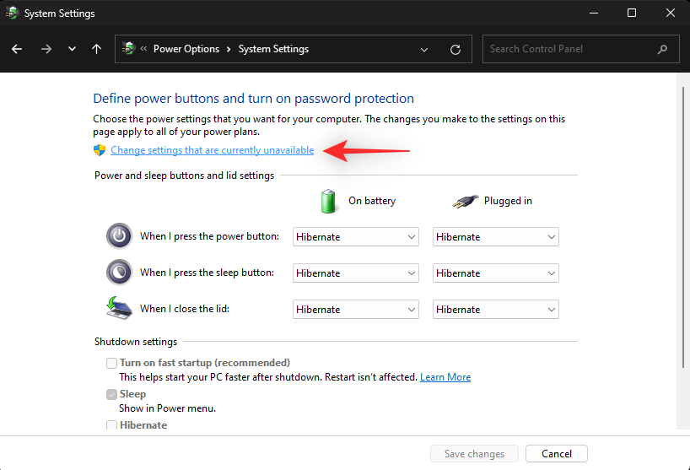This screenshot has height=470, width=690.
Task: Select System Settings breadcrumb
Action: [273, 49]
